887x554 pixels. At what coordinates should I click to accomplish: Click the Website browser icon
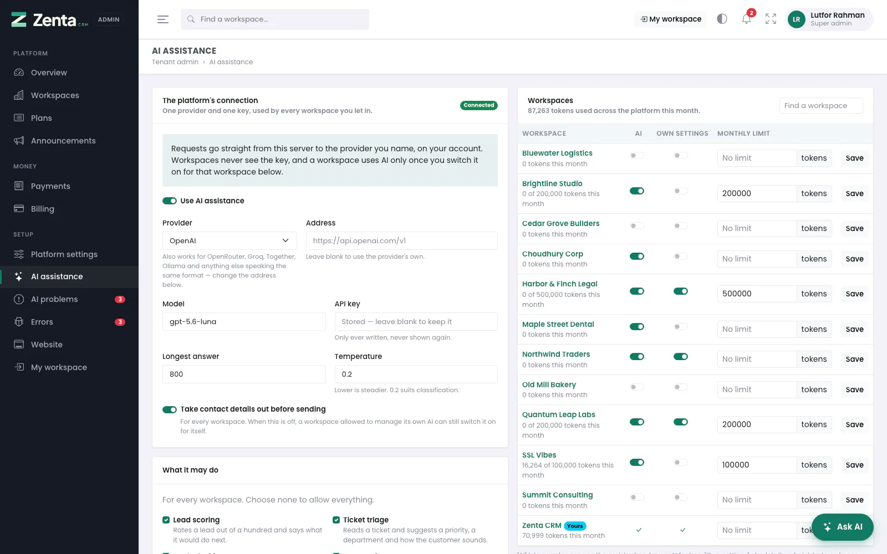pyautogui.click(x=19, y=345)
